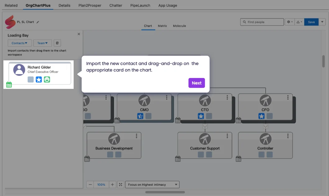
Task: Close the Loading Bay panel
Action: pos(79,34)
